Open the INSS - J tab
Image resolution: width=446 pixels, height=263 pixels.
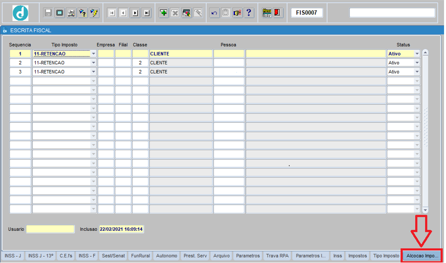click(13, 256)
